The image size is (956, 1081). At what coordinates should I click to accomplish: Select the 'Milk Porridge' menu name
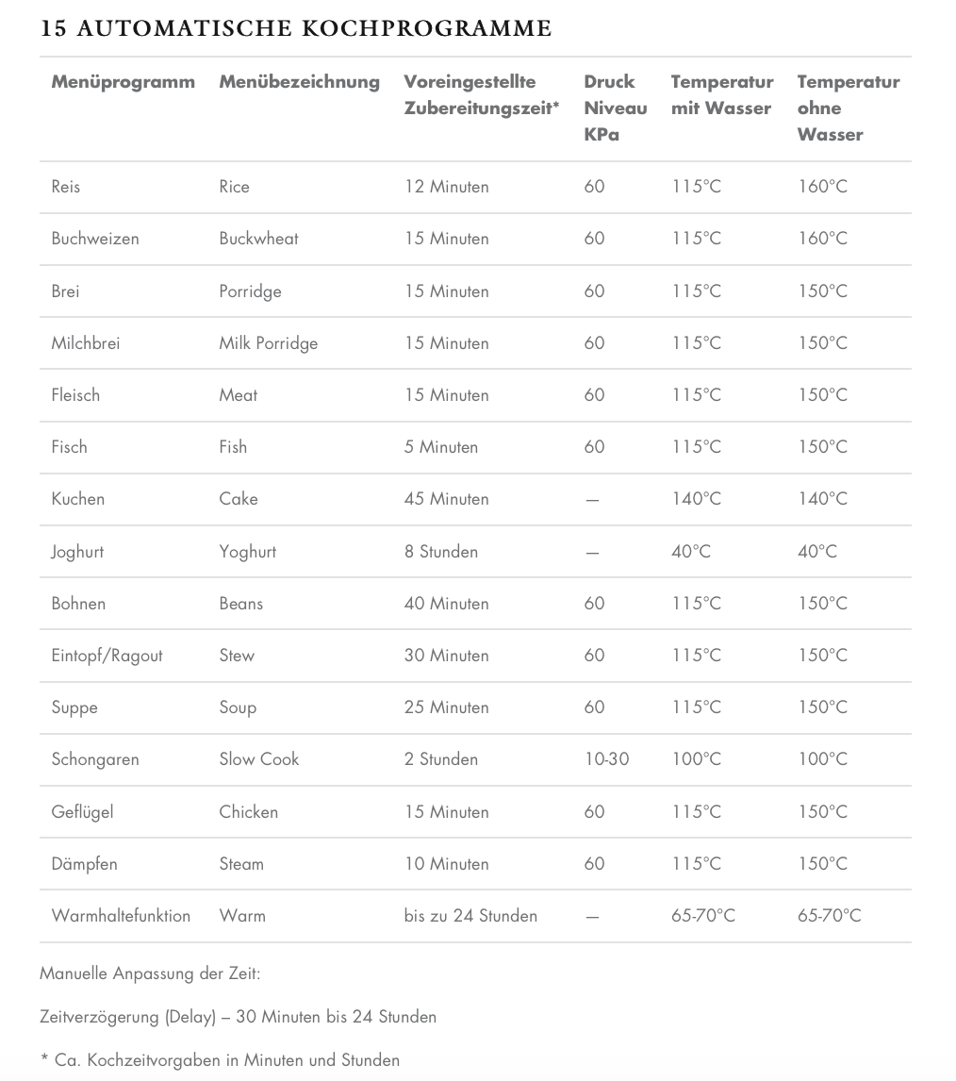point(268,343)
